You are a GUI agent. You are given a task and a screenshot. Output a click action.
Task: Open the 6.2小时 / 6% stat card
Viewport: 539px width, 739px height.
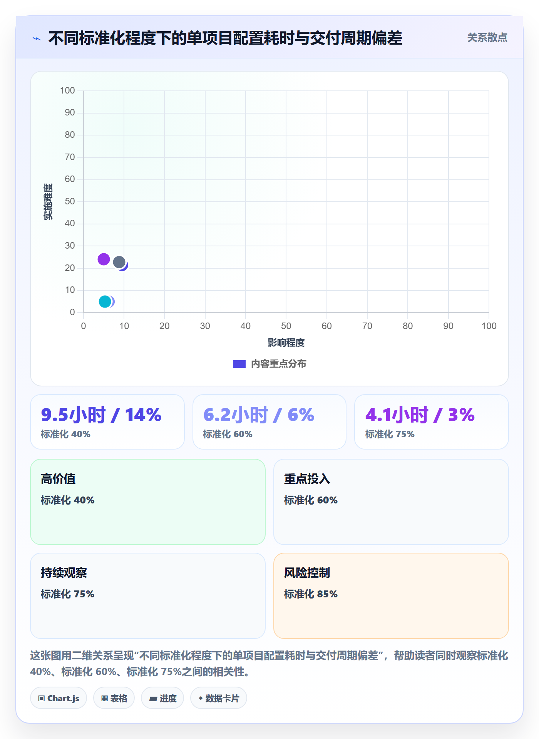269,422
